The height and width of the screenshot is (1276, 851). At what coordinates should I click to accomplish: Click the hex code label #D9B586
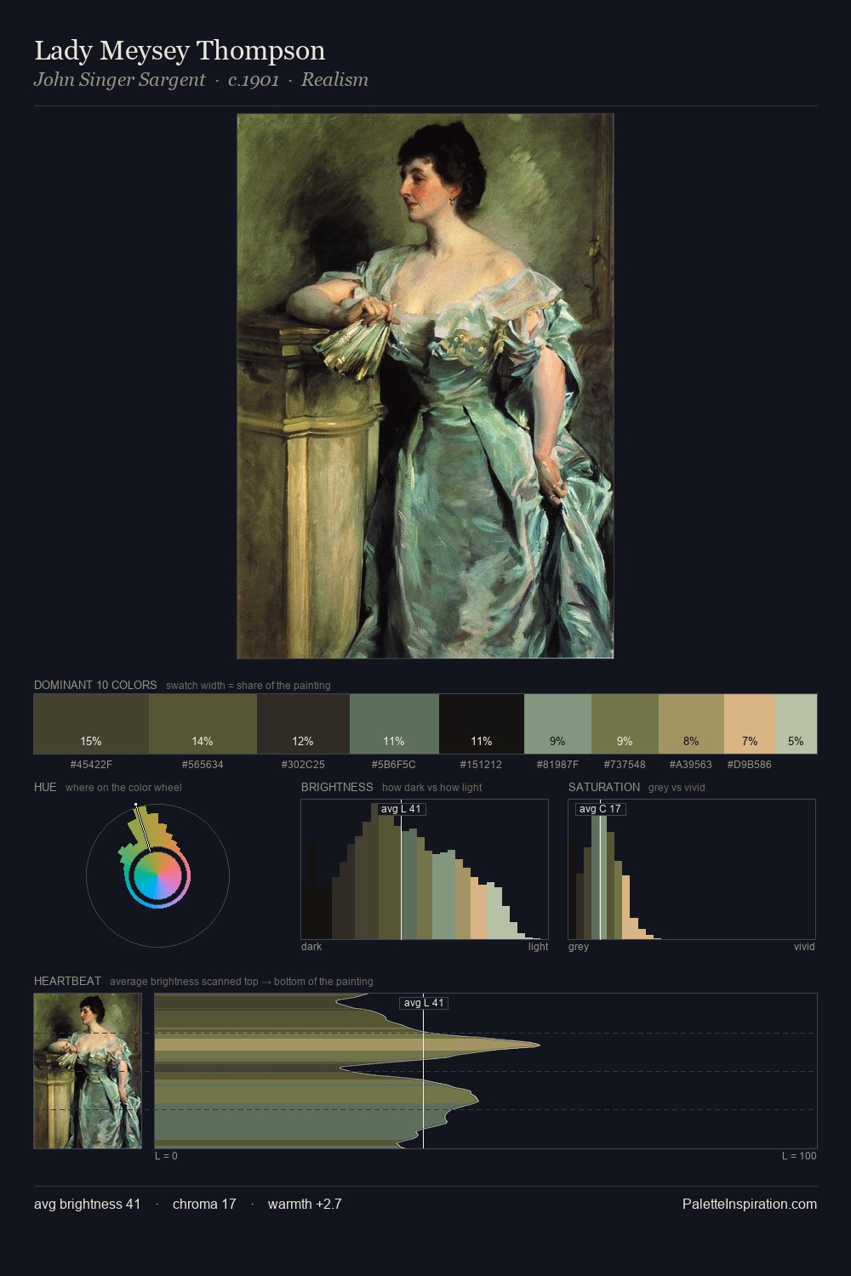click(x=750, y=765)
